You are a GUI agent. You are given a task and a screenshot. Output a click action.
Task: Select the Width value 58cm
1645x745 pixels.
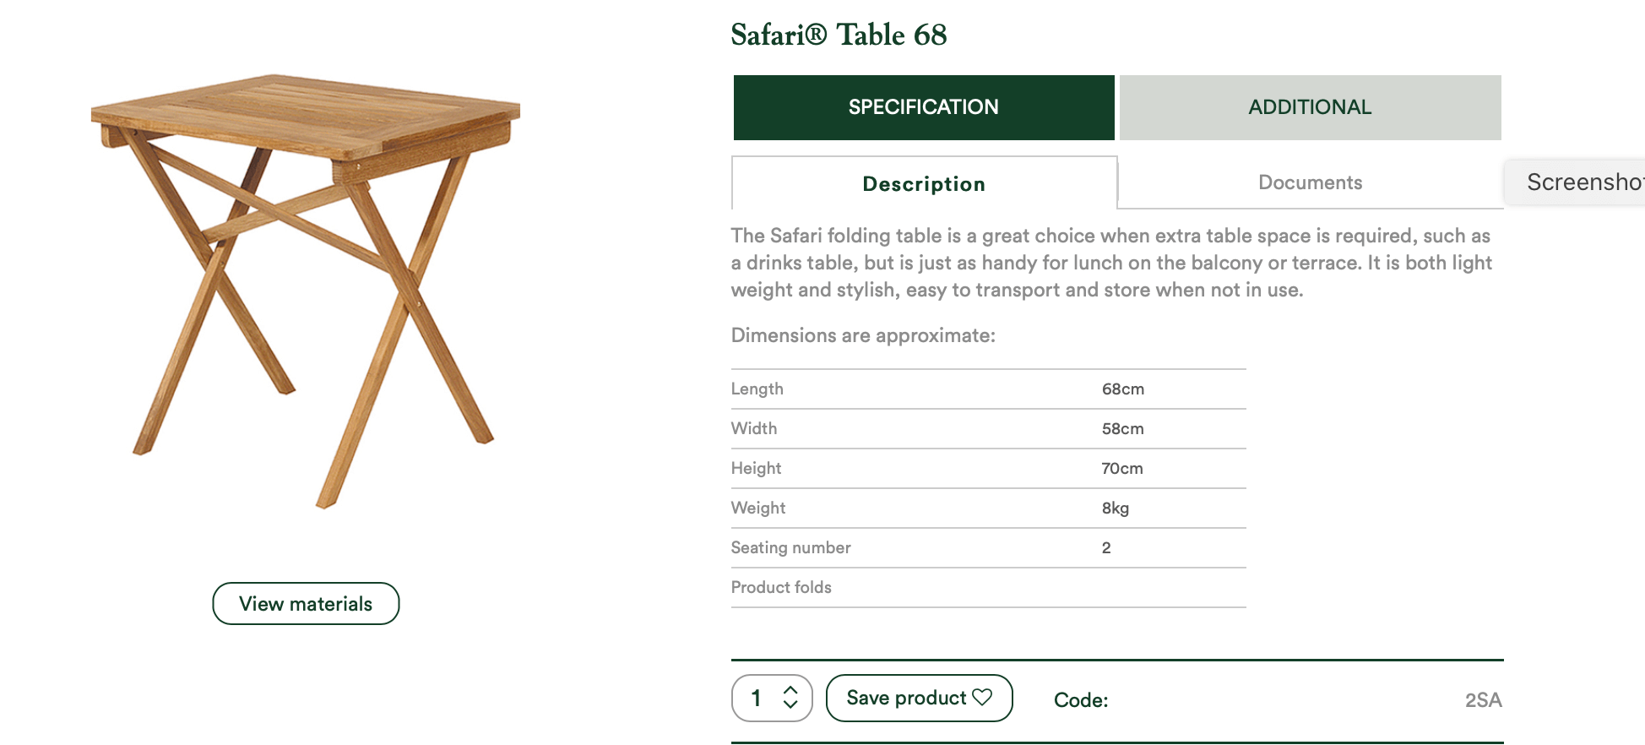pyautogui.click(x=1122, y=429)
